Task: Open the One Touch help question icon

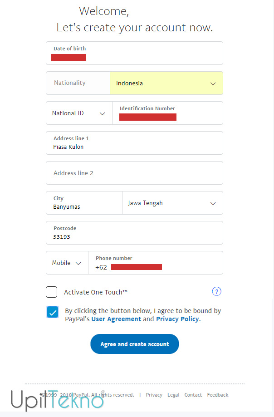Action: pyautogui.click(x=216, y=291)
